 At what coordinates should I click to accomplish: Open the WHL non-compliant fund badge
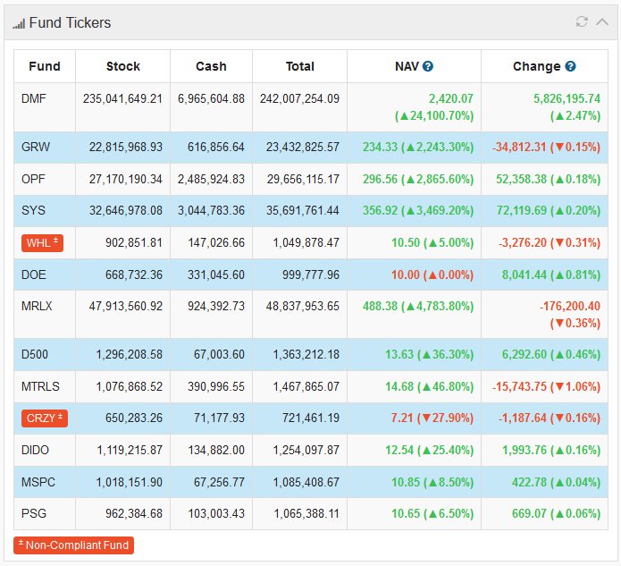tap(42, 242)
